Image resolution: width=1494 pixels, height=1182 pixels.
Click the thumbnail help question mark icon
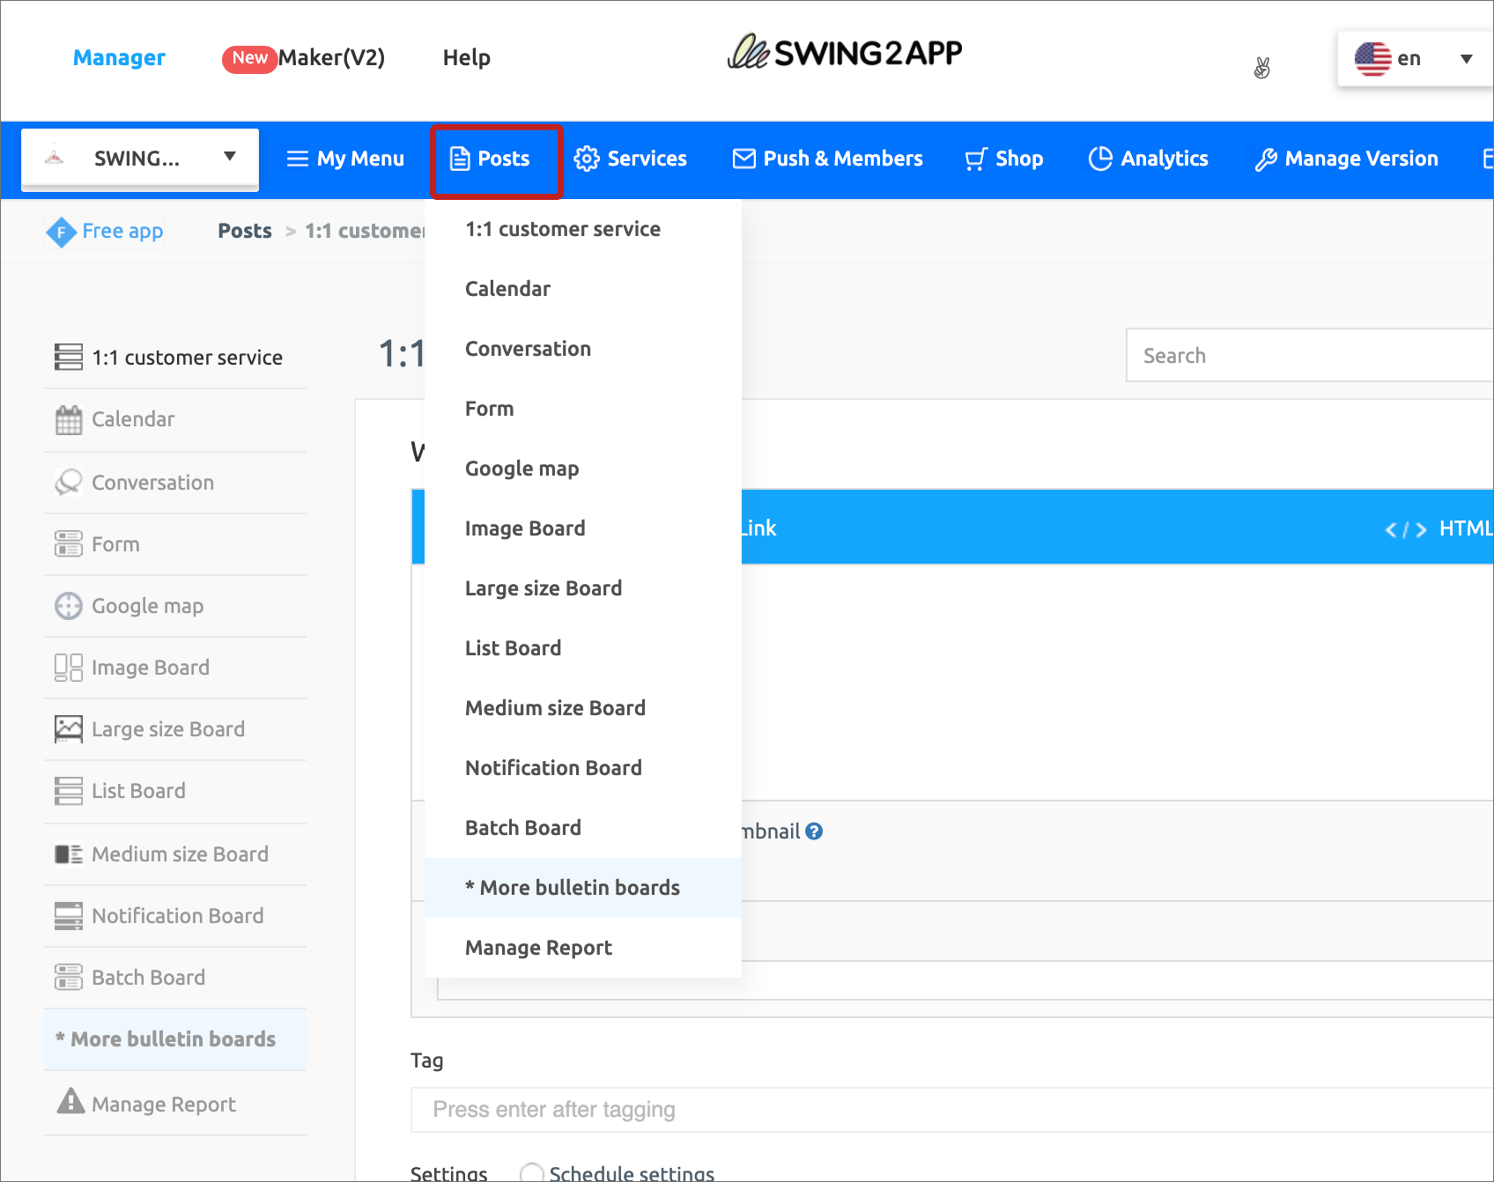(814, 831)
